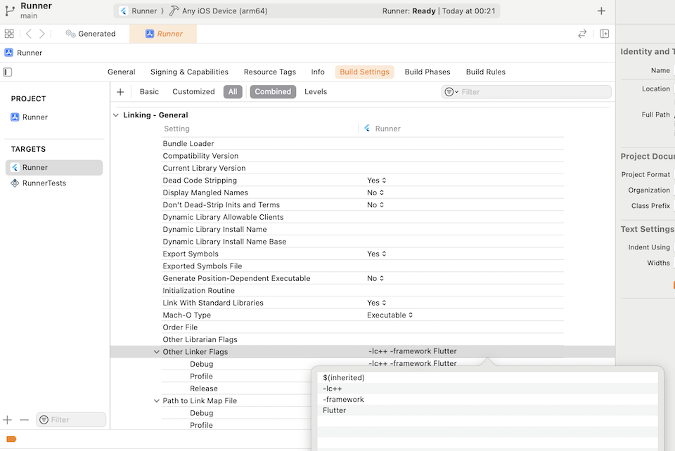The height and width of the screenshot is (451, 675).
Task: Toggle the editor swap arrows icon
Action: pyautogui.click(x=582, y=34)
